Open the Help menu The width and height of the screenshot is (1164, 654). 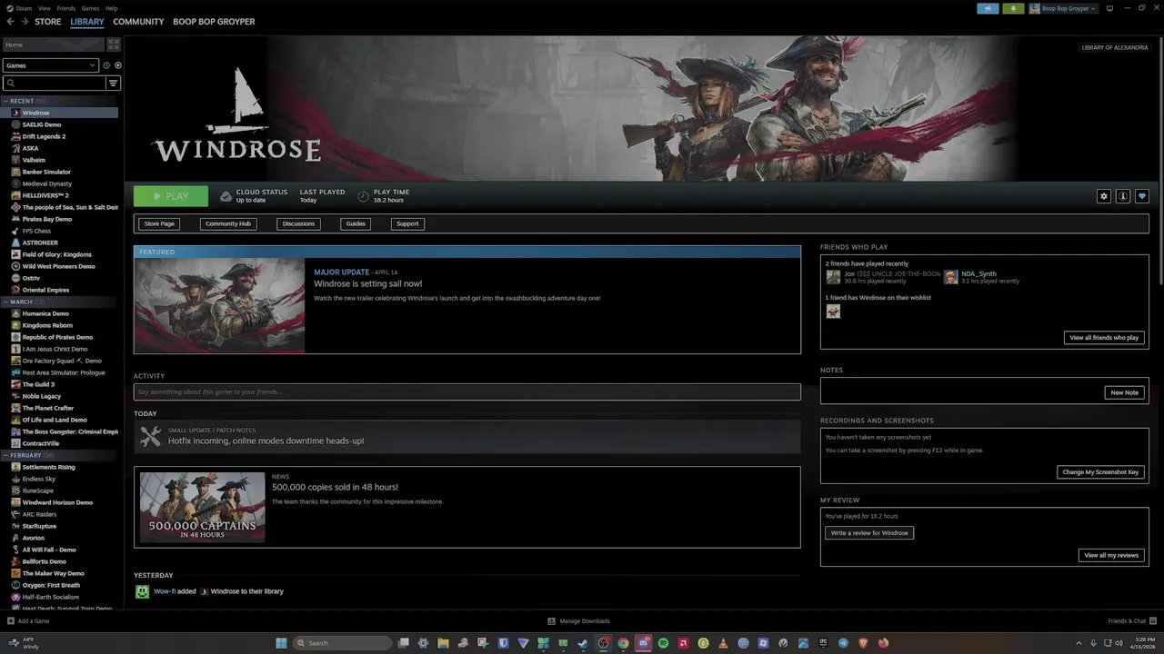pos(111,8)
